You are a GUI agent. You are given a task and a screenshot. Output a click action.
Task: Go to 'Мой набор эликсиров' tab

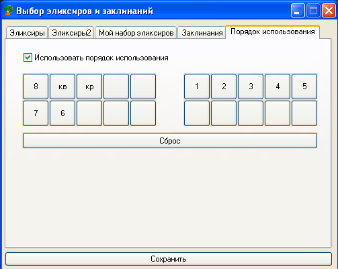click(136, 33)
